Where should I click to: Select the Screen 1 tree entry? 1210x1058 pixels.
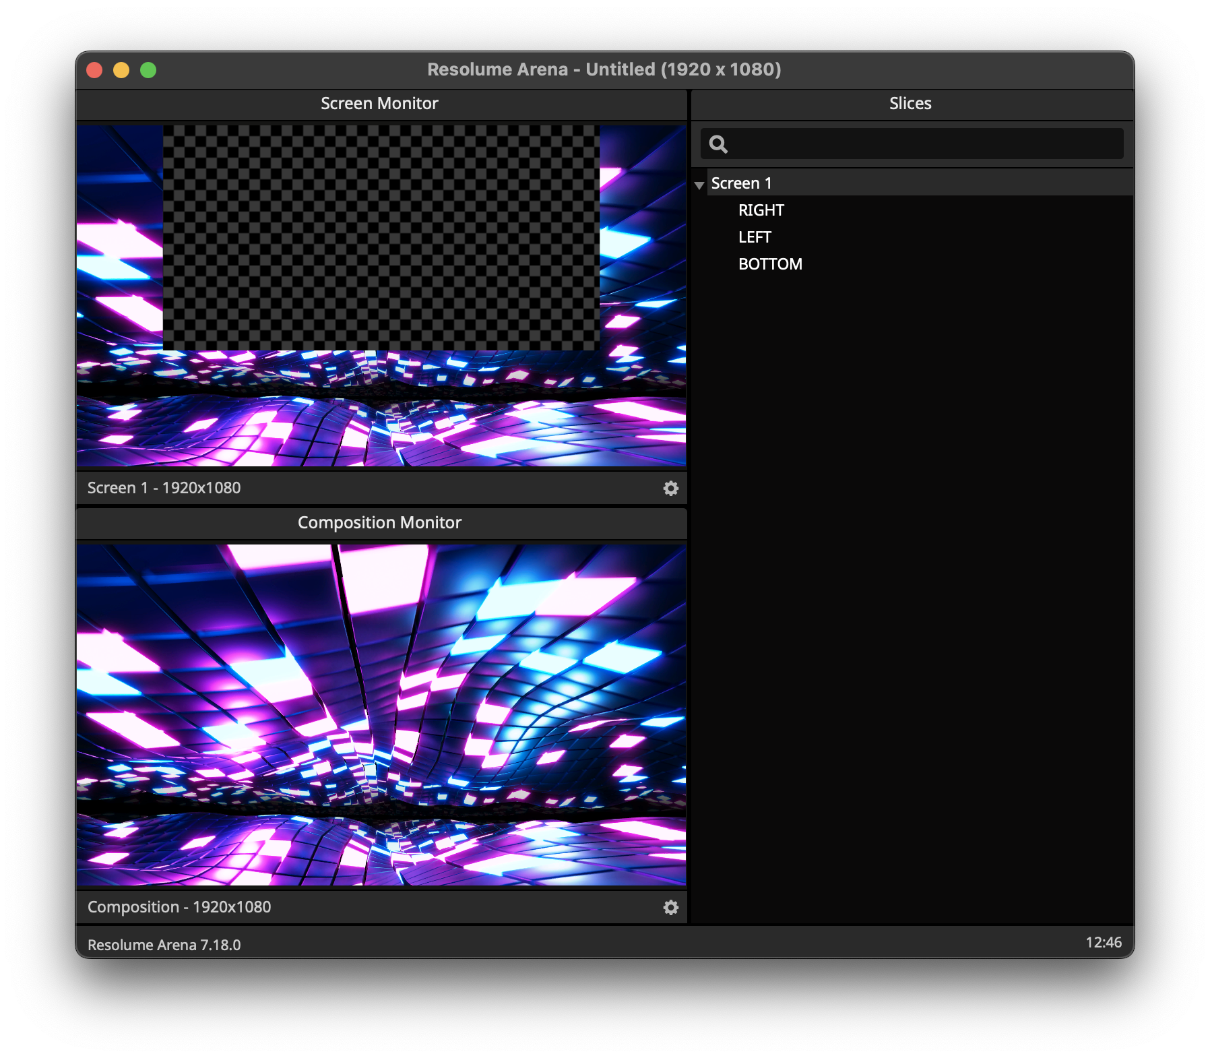tap(741, 183)
